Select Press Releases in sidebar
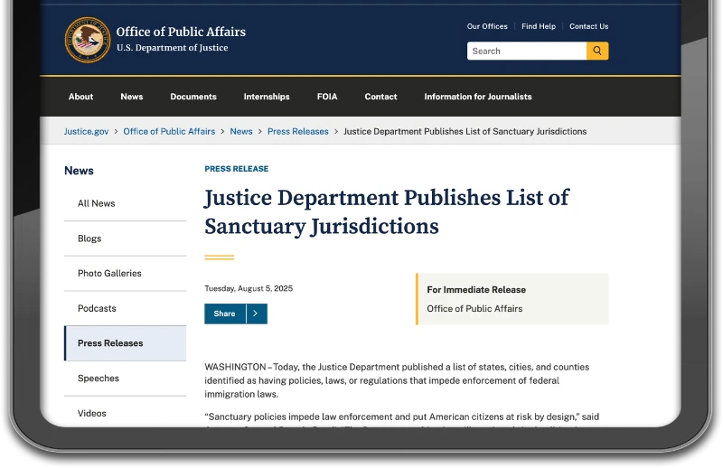This screenshot has height=468, width=723. click(x=125, y=343)
